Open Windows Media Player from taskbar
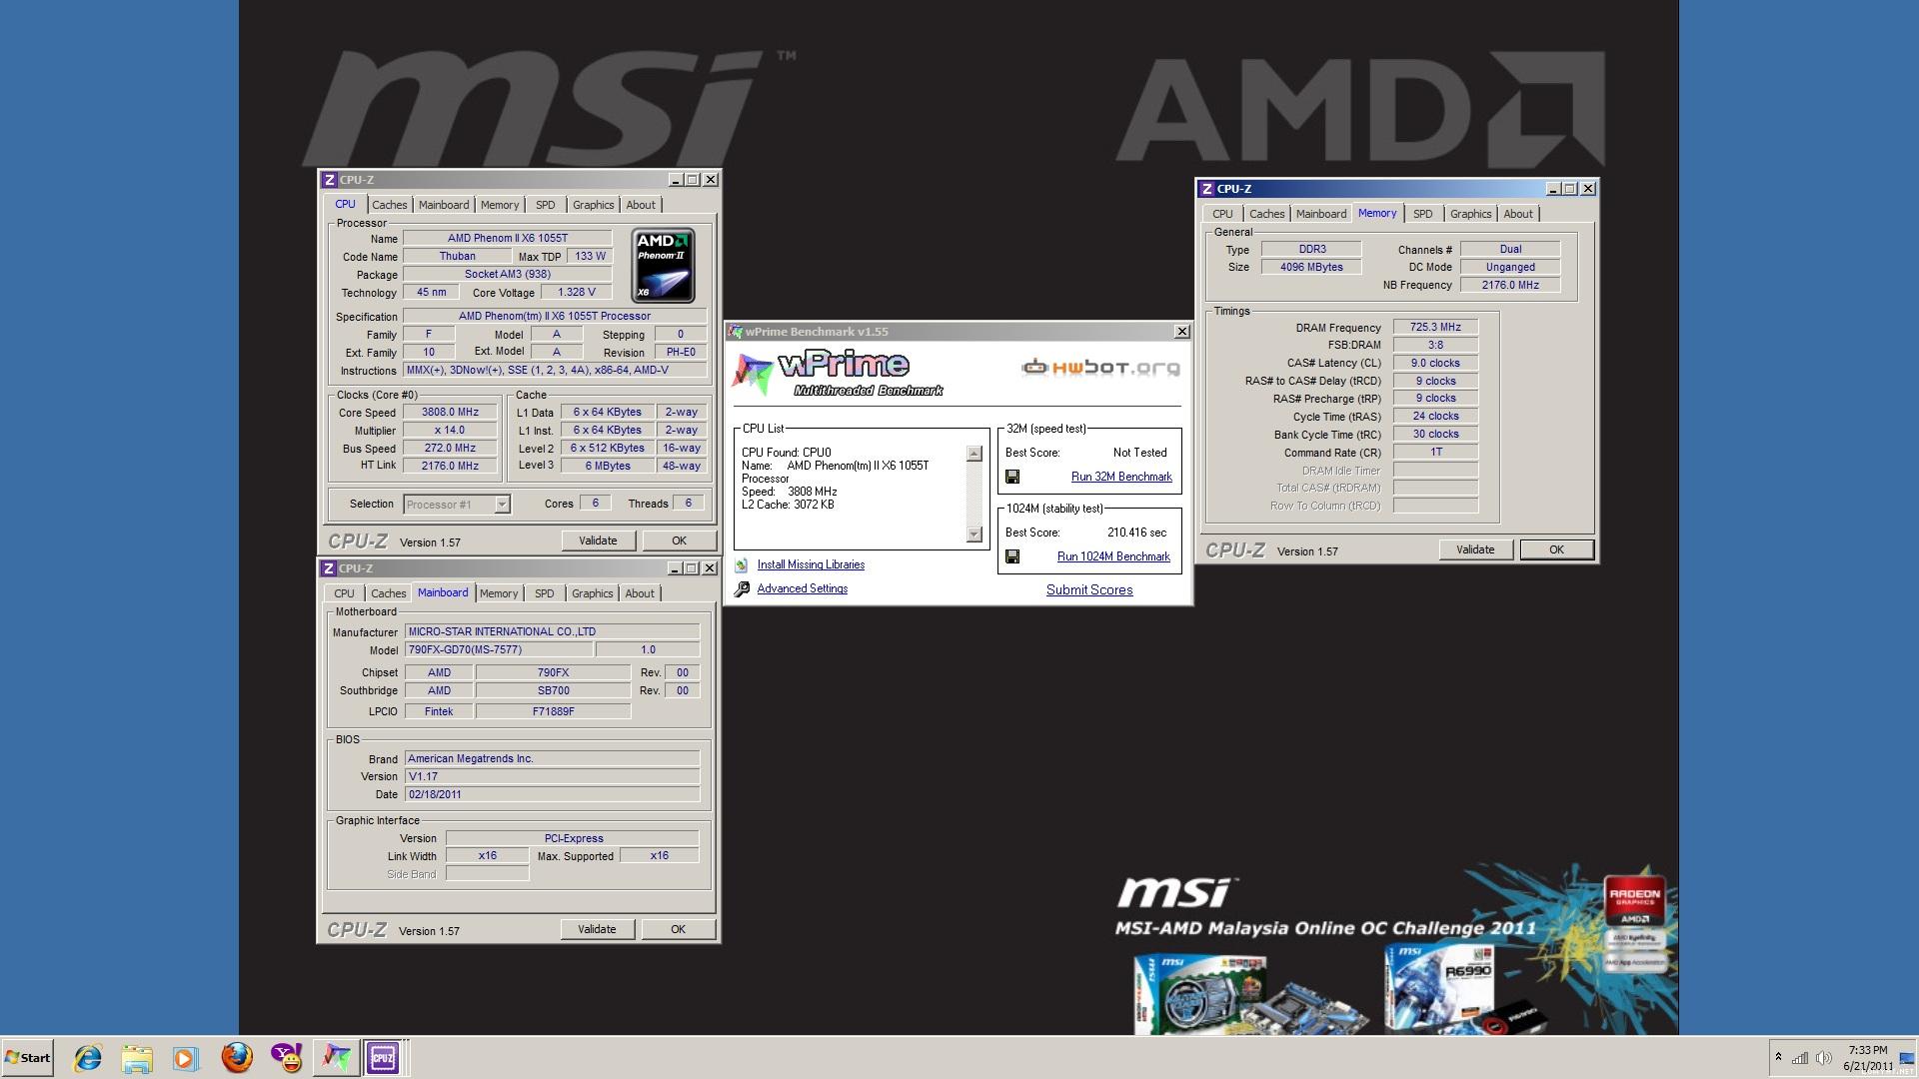This screenshot has height=1079, width=1919. click(185, 1057)
